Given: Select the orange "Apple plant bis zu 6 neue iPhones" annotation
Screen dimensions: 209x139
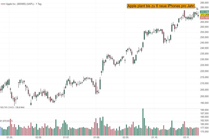Looking at the screenshot, I should tap(161, 6).
